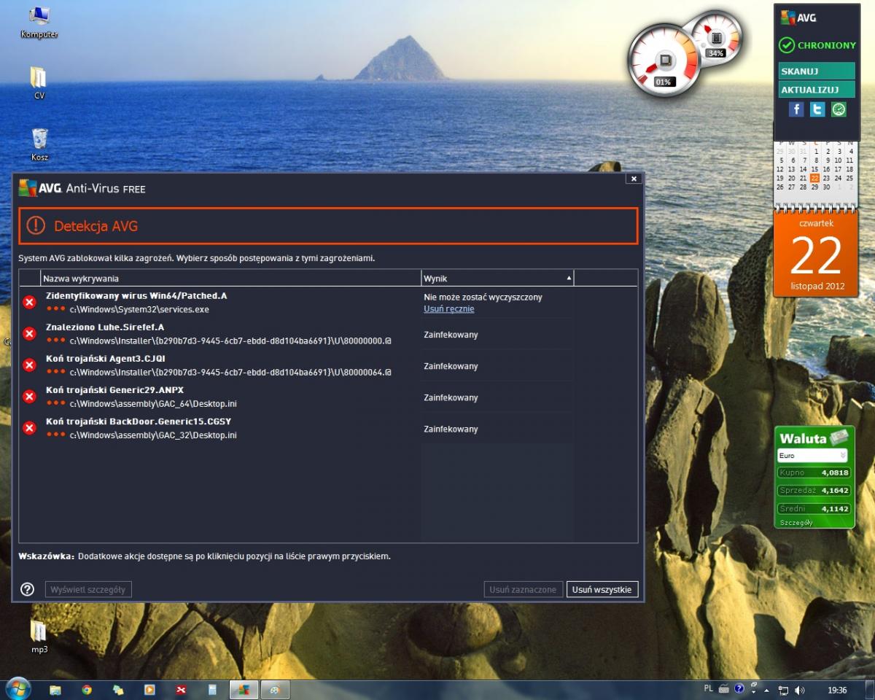Click the memory usage gauge gadget
The width and height of the screenshot is (875, 700).
(715, 38)
